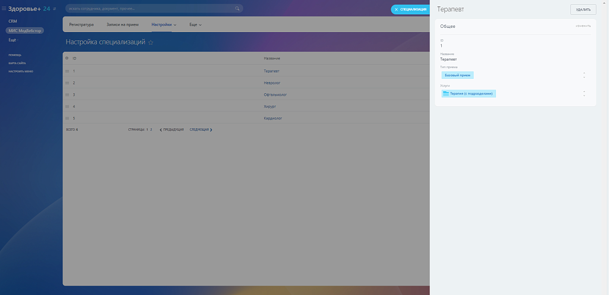
Task: Click the row menu icon for Кардиолог
Action: pos(67,118)
